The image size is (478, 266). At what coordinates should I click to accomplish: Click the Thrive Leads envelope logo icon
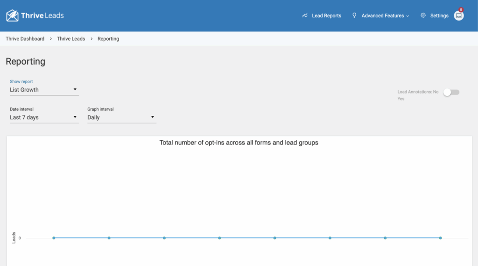coord(12,16)
